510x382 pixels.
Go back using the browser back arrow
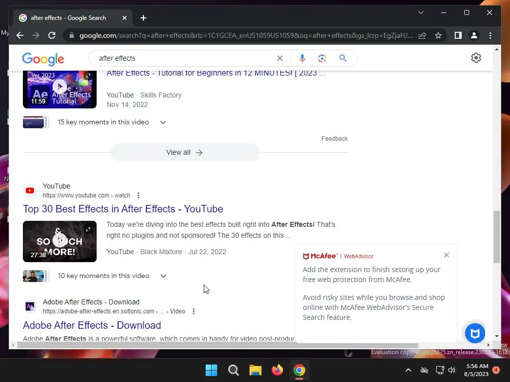pyautogui.click(x=20, y=35)
